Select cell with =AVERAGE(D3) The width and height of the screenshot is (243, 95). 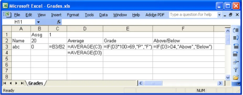tap(85, 53)
